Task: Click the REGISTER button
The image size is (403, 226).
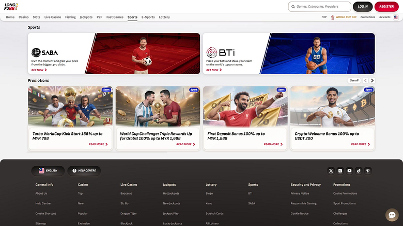Action: (386, 7)
